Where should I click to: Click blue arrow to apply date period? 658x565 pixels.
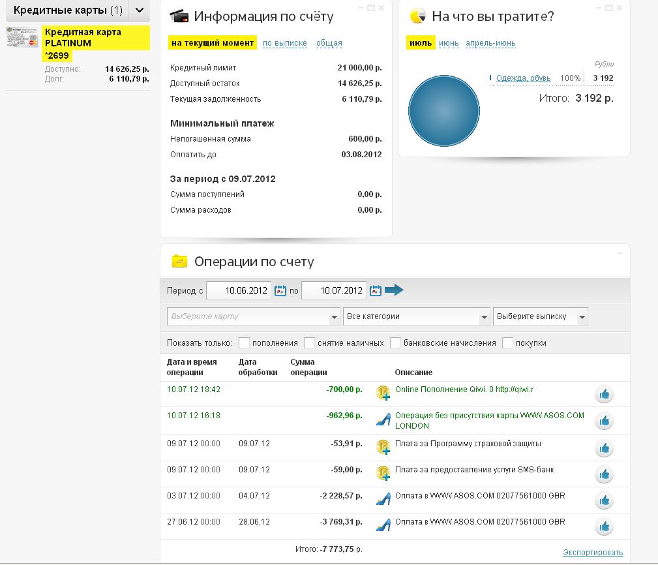(x=395, y=290)
